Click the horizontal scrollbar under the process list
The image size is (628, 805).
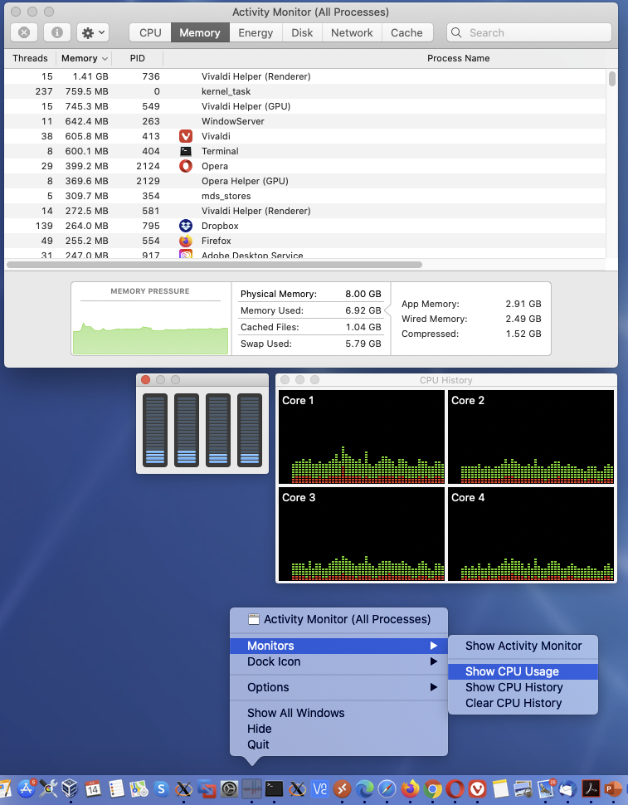point(214,265)
